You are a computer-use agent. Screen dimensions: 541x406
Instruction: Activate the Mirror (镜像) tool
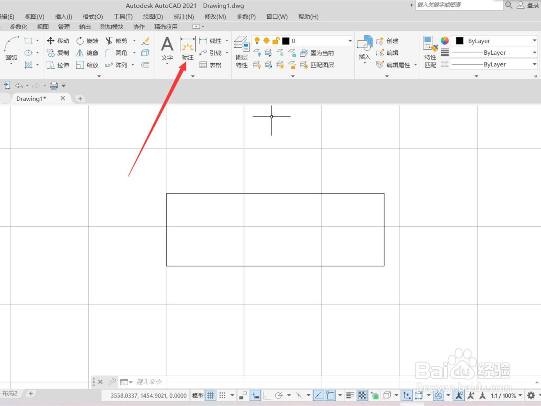(x=87, y=53)
